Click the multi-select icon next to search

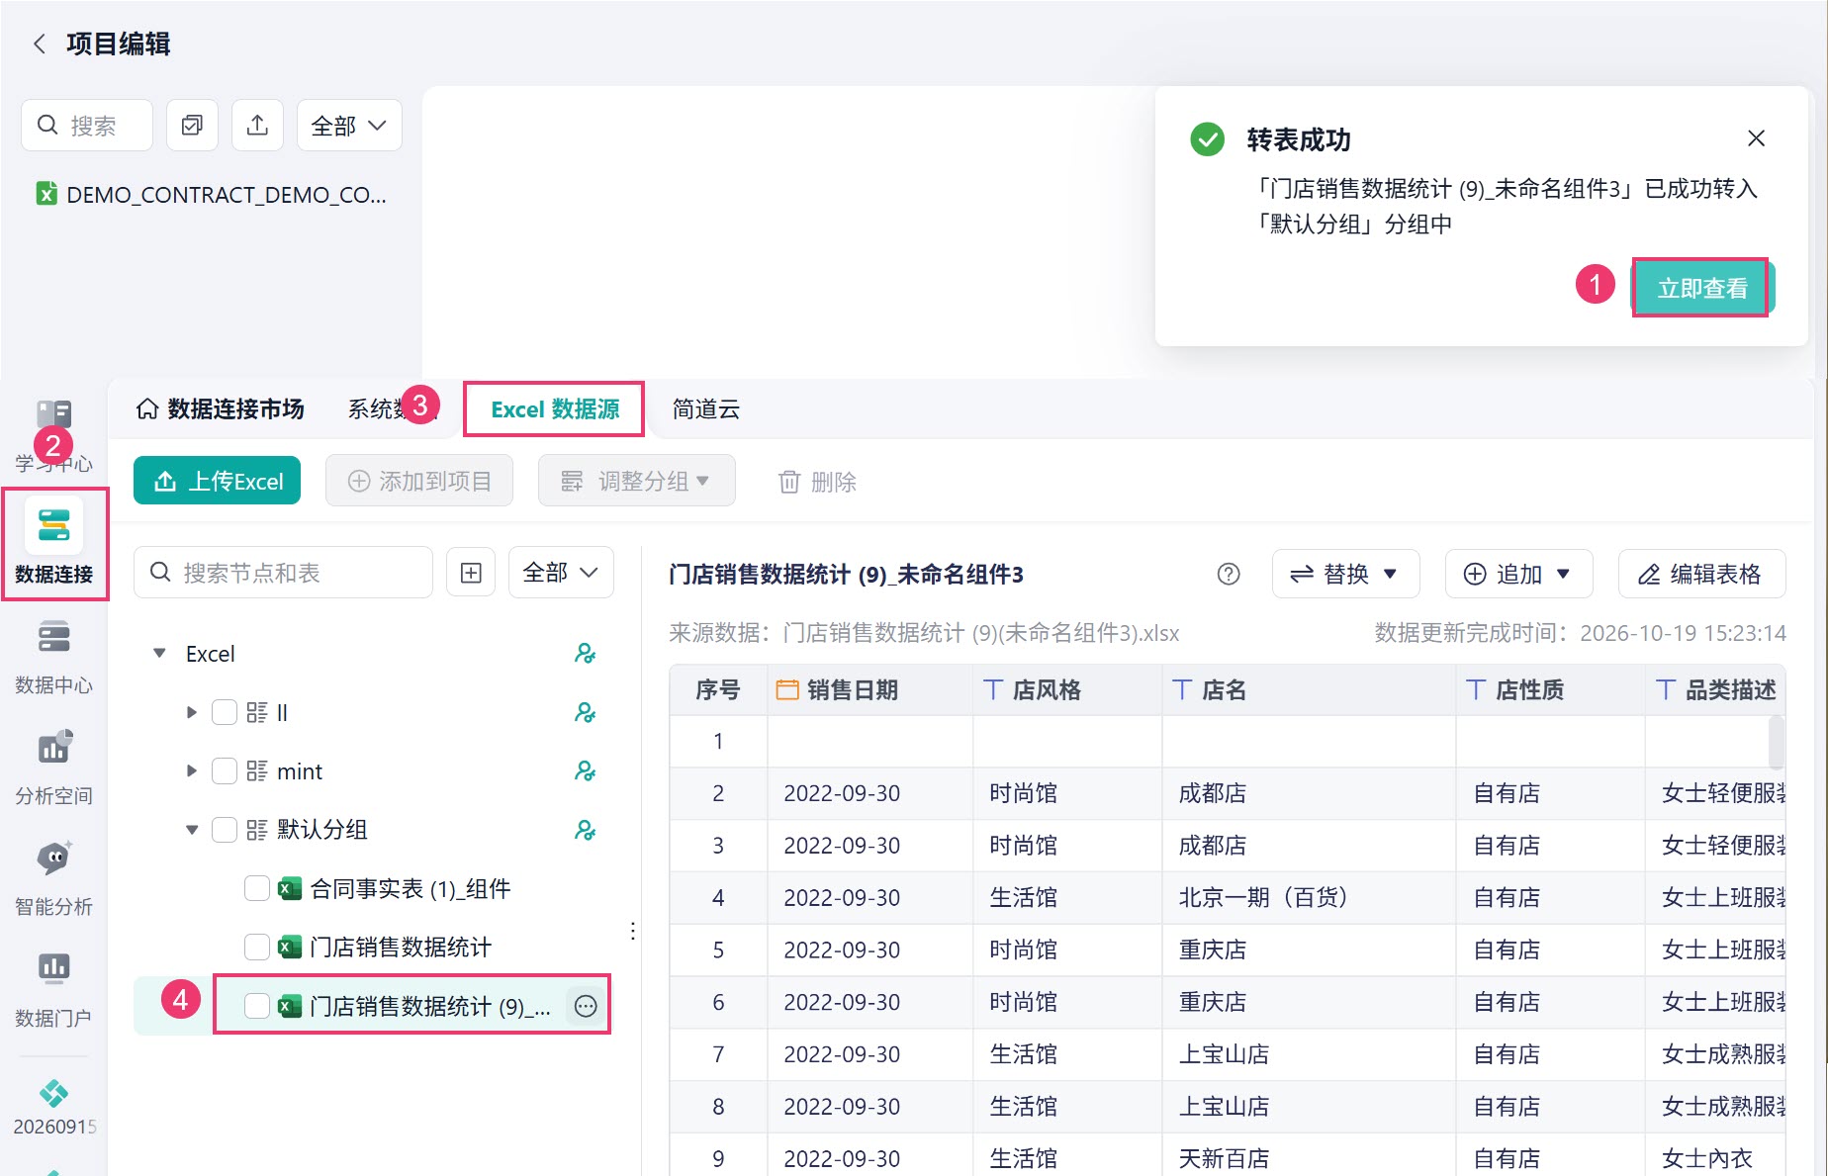pos(192,126)
